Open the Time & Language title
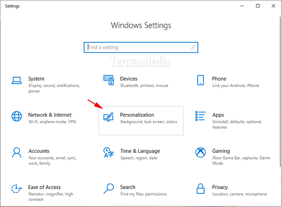Screen dimensions: 282x207 [140, 151]
